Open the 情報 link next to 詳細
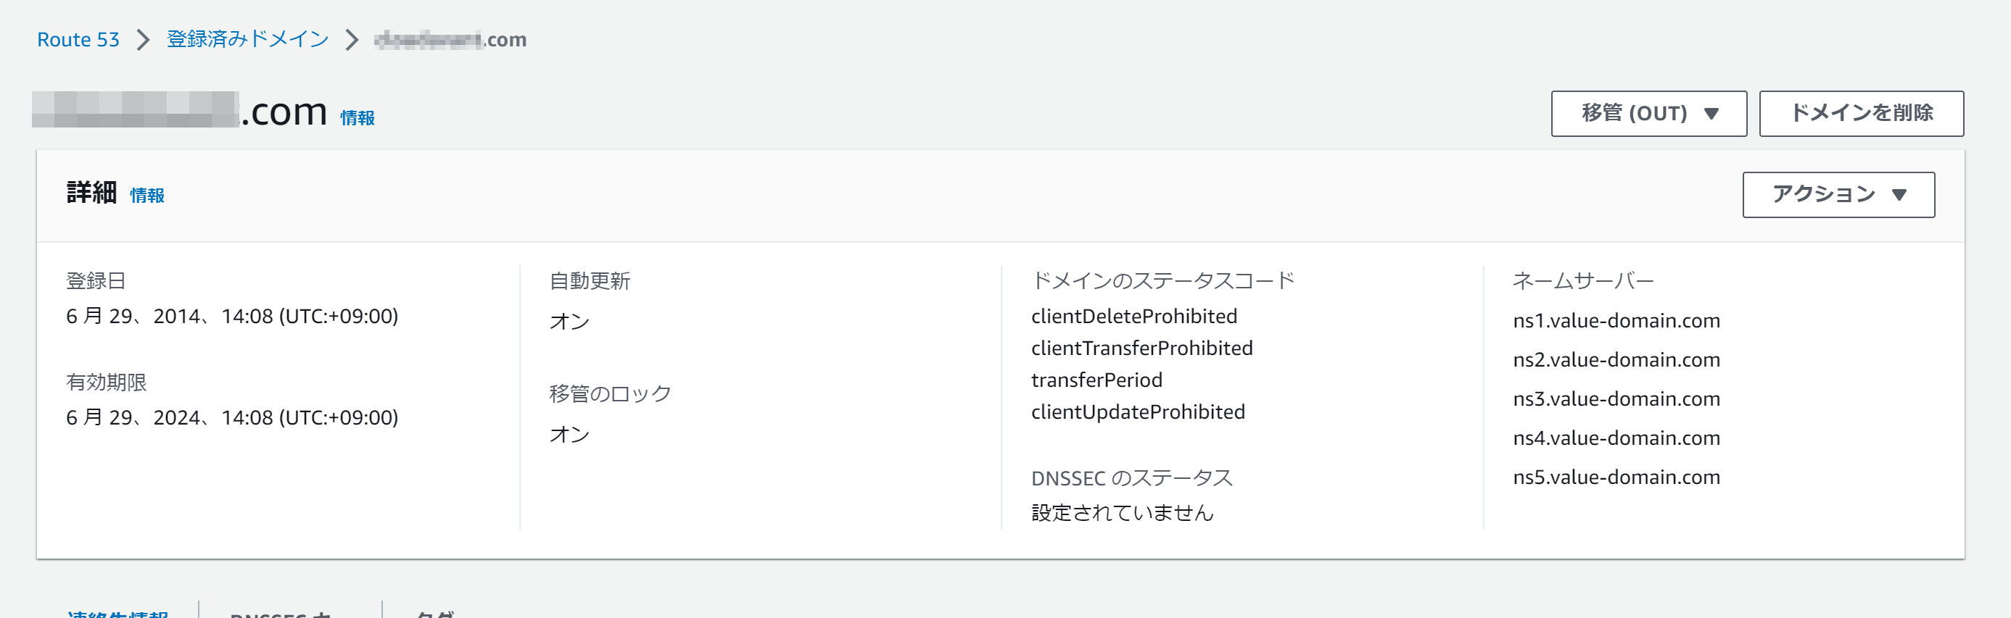Image resolution: width=2011 pixels, height=618 pixels. click(x=146, y=195)
